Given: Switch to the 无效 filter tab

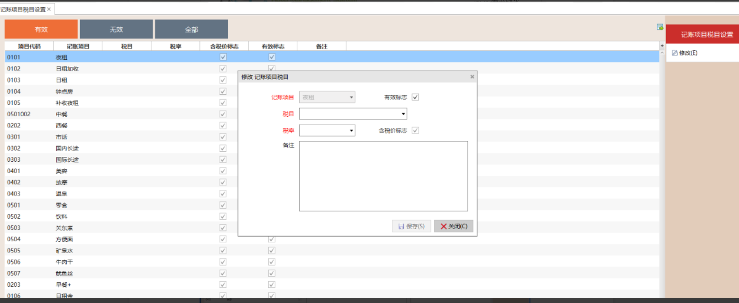Looking at the screenshot, I should (116, 29).
